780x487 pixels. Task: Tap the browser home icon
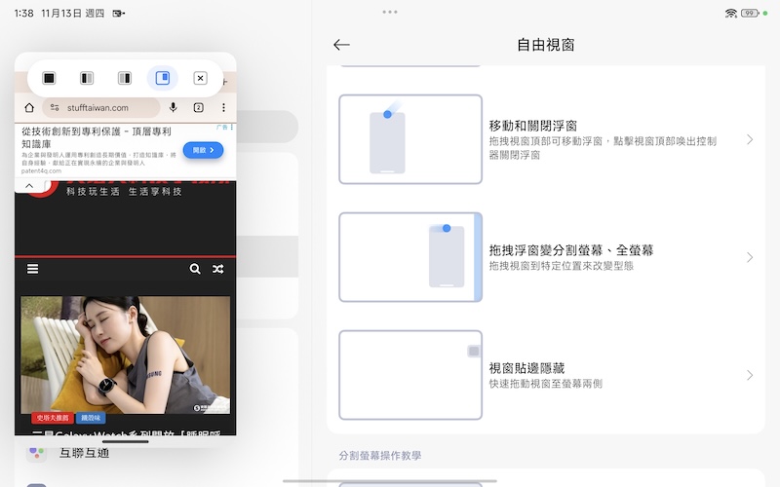(29, 108)
